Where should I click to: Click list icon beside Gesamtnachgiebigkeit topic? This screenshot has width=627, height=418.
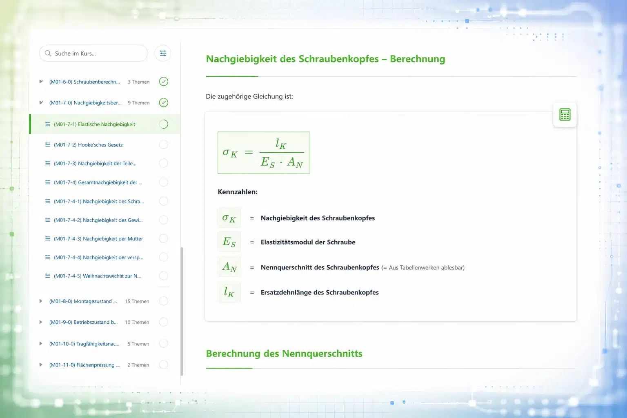click(x=48, y=182)
